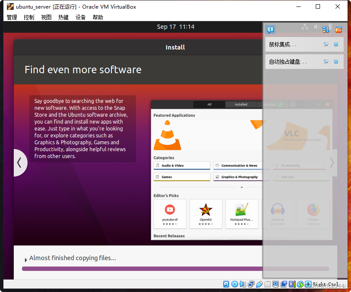This screenshot has height=292, width=351.
Task: Go to previous installer slide with left chevron
Action: [20, 163]
